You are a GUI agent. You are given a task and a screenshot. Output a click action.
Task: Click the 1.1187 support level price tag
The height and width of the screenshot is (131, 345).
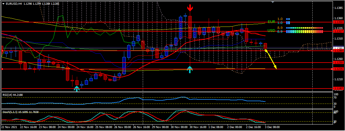pos(339,88)
